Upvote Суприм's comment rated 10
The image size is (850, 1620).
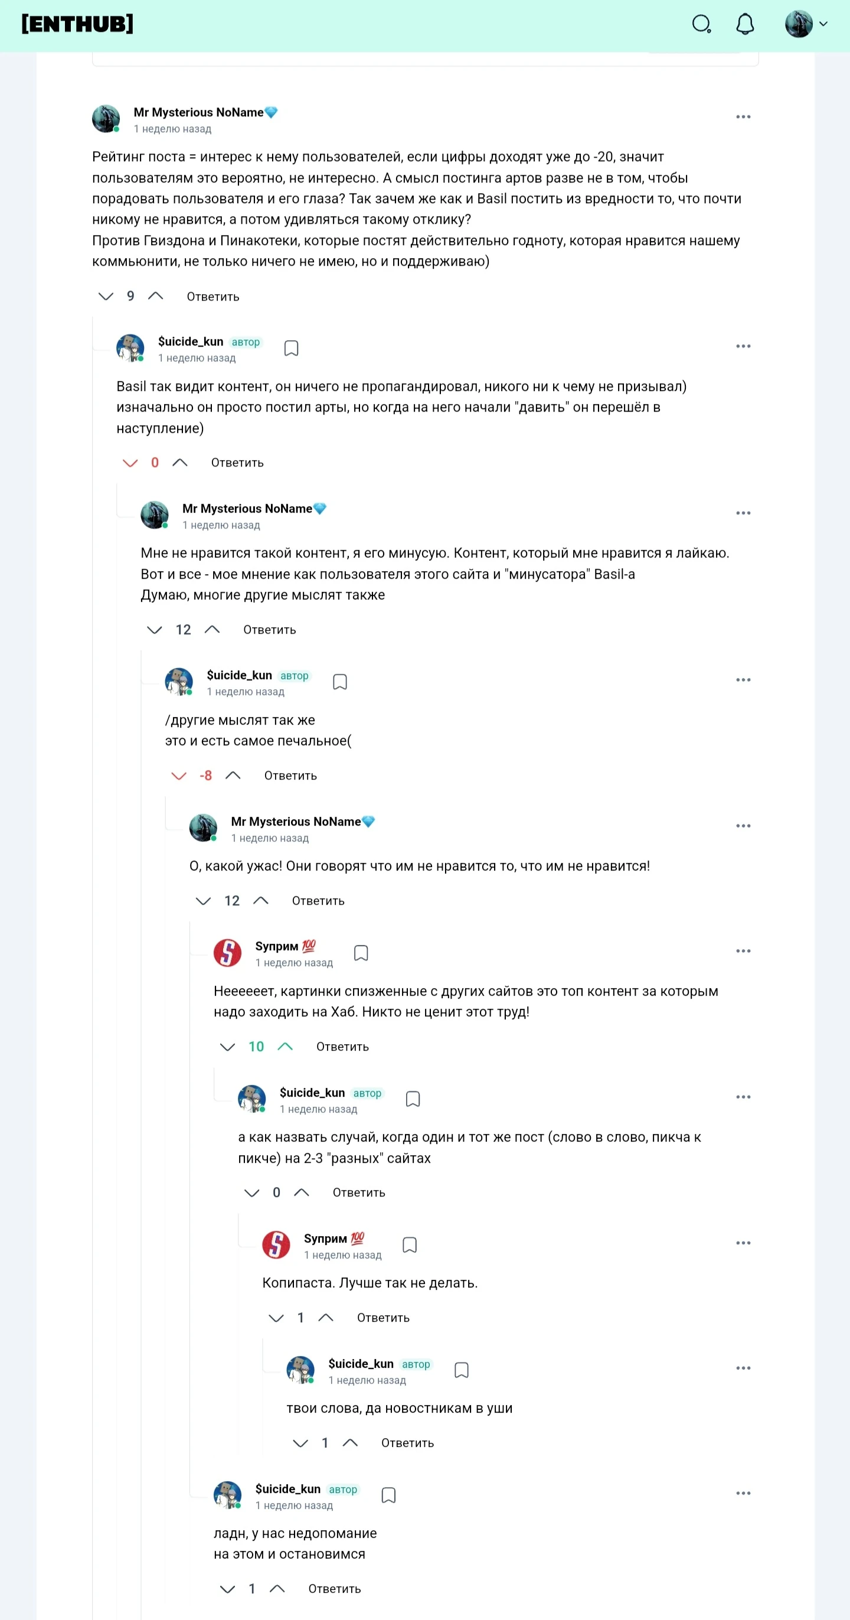[x=286, y=1047]
